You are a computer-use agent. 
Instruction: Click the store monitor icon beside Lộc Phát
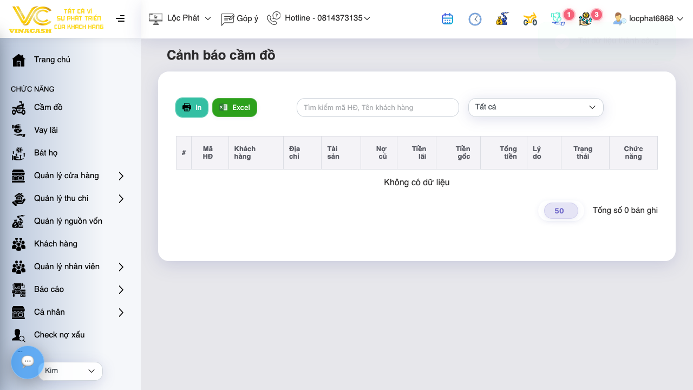[156, 19]
